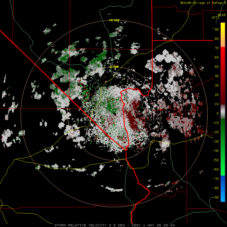Viewport: 227px width, 227px height.
Task: Select the 70 value on velocity scale
Action: [x=217, y=48]
